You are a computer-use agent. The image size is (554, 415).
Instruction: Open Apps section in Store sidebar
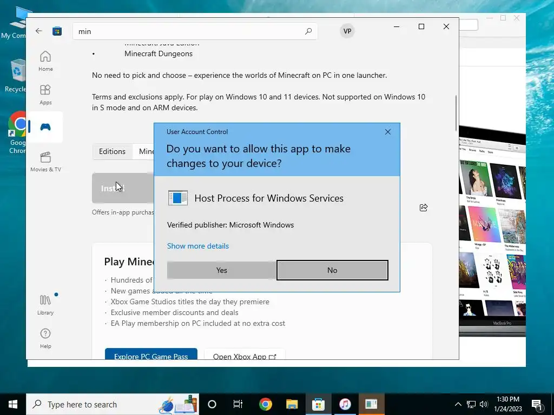tap(45, 95)
